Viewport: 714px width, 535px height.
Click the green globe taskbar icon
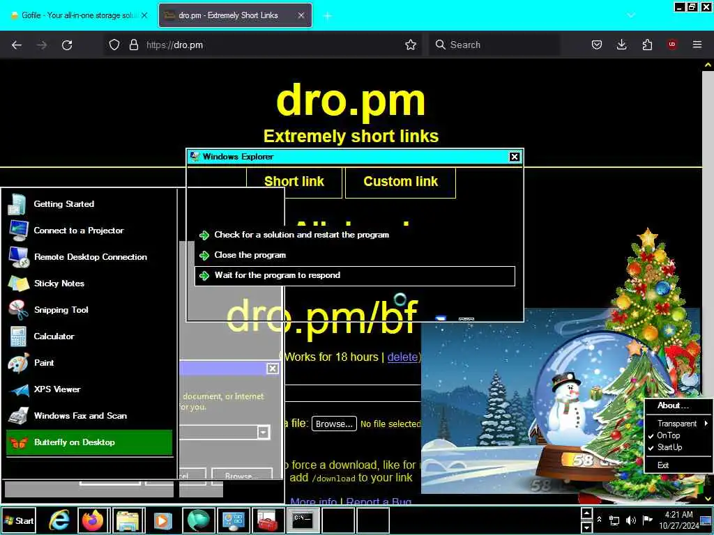[x=199, y=520]
